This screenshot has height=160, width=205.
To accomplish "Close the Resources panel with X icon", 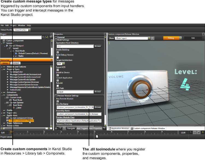I will click(51, 60).
